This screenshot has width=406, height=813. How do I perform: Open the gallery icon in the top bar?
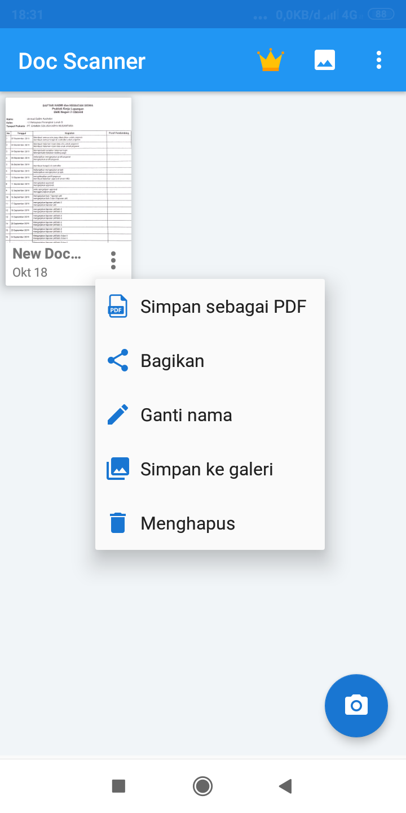coord(324,59)
